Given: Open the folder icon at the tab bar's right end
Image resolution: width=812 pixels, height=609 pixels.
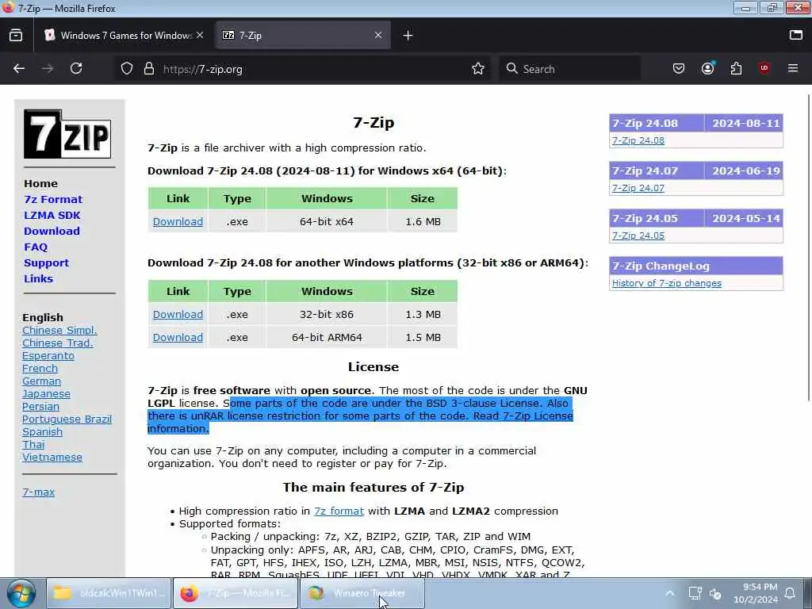Looking at the screenshot, I should pyautogui.click(x=796, y=35).
